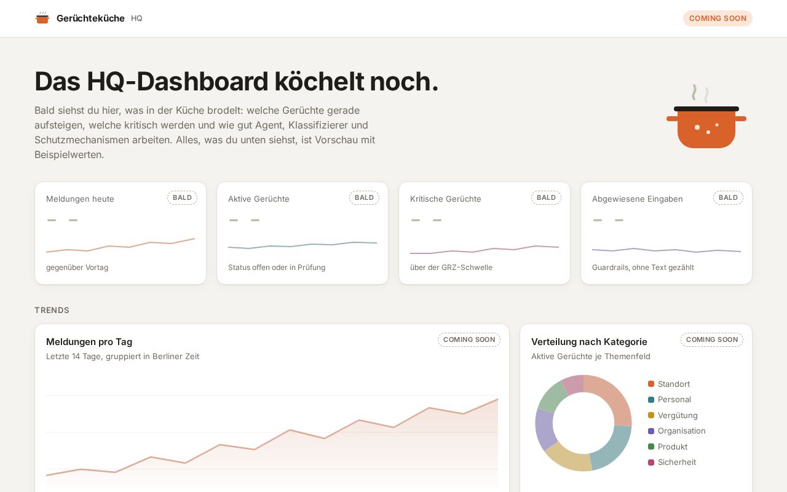The height and width of the screenshot is (492, 787).
Task: Select the Organisation legend entry
Action: 677,431
